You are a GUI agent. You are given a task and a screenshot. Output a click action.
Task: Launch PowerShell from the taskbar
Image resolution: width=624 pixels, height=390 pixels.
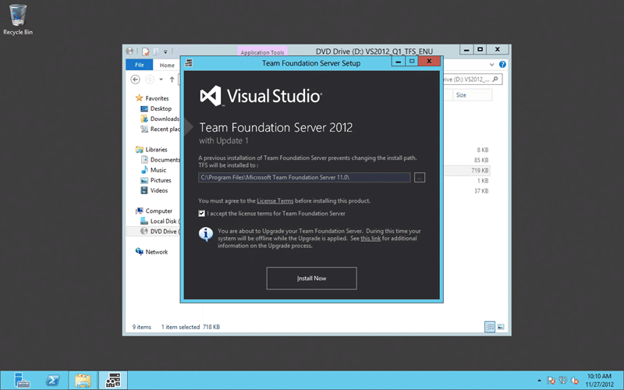(x=52, y=381)
